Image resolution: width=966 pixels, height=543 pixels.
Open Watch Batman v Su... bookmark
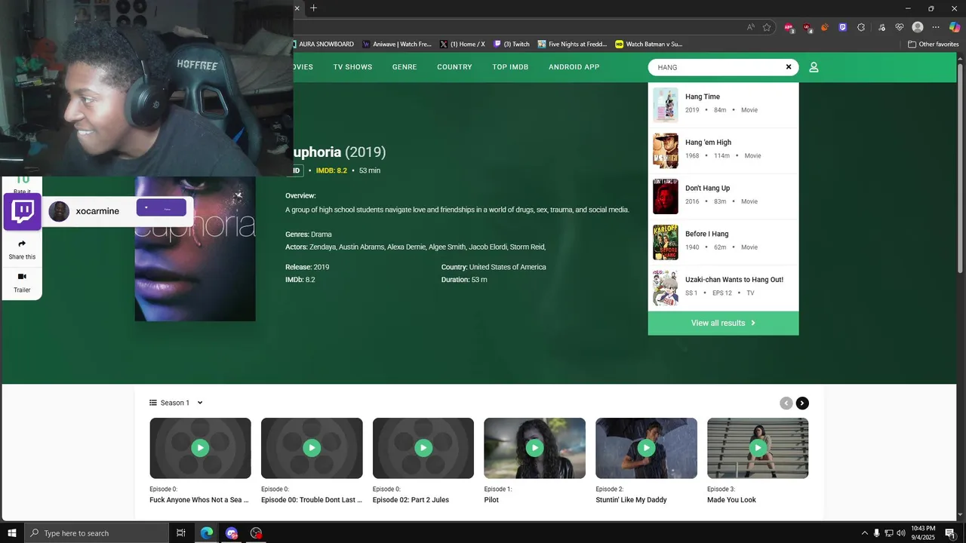(x=649, y=44)
